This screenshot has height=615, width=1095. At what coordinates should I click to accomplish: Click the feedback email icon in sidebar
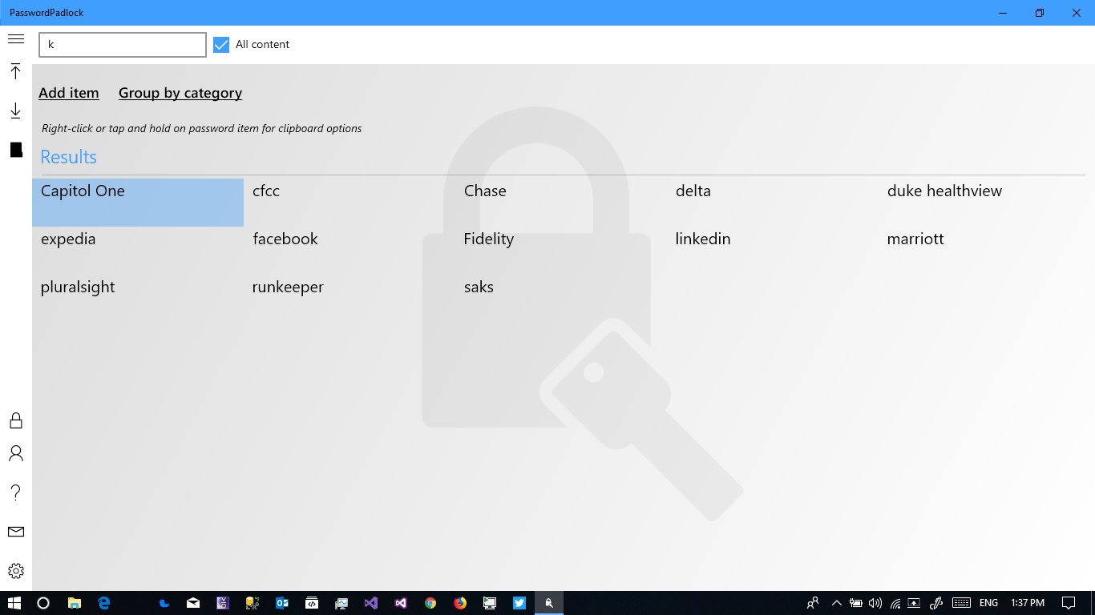click(15, 531)
